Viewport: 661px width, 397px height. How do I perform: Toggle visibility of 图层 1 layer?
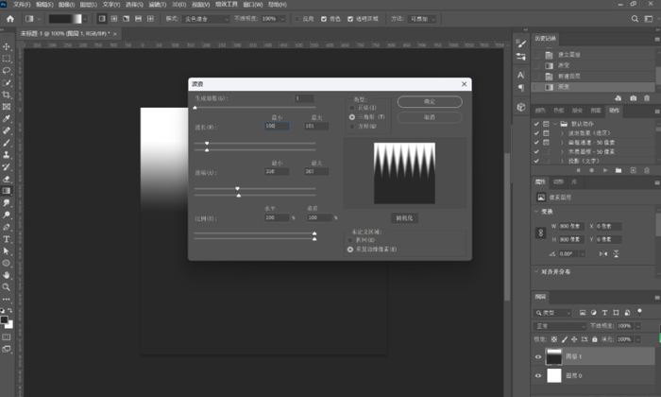click(539, 356)
